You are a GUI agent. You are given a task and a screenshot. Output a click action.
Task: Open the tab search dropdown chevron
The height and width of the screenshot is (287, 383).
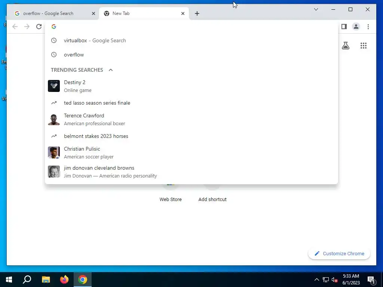pyautogui.click(x=316, y=9)
